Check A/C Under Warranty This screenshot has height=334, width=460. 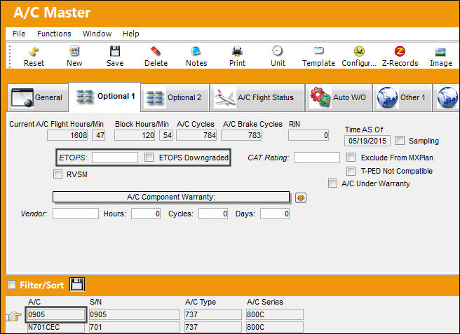pos(332,183)
